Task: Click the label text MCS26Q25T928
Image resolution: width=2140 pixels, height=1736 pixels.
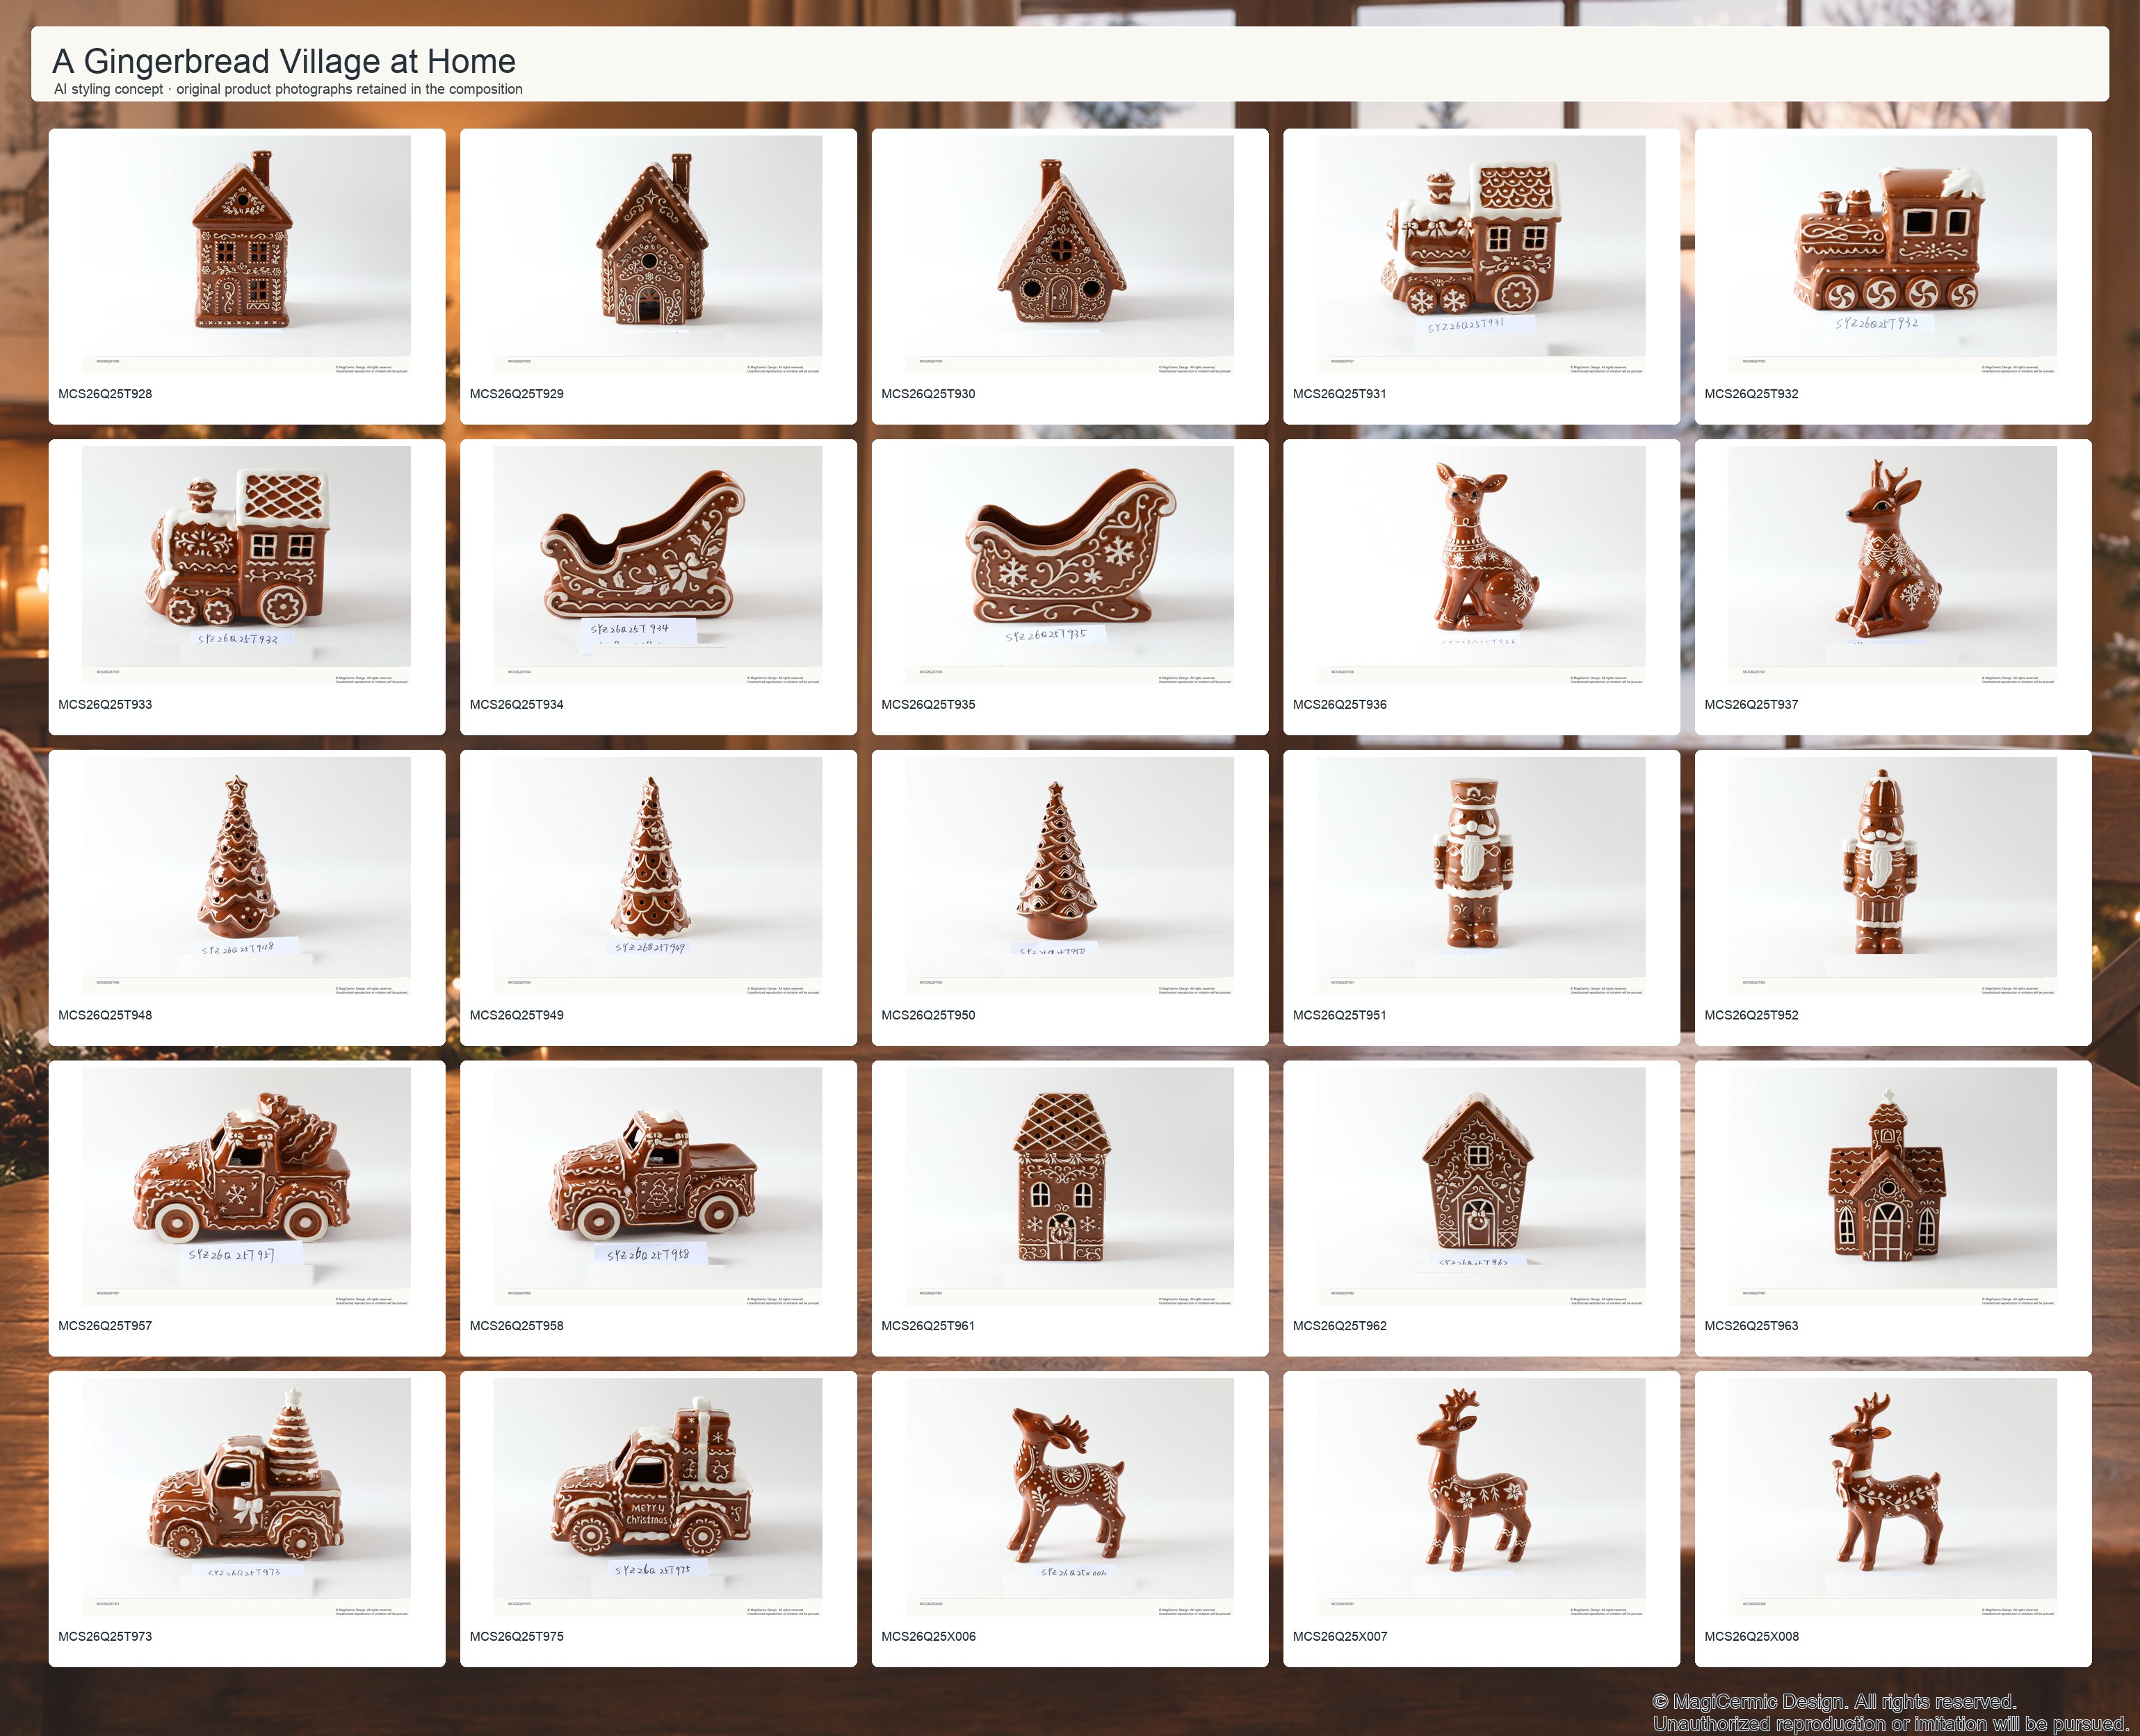Action: click(105, 394)
